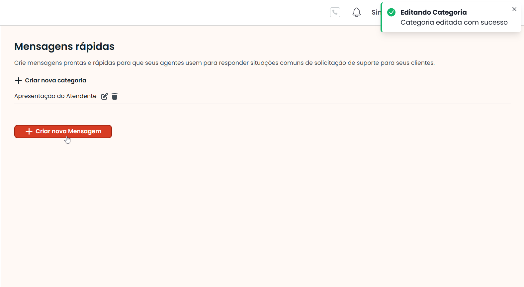Screen dimensions: 524x287
Task: Dismiss the Editando Categoria toast
Action: [x=514, y=9]
